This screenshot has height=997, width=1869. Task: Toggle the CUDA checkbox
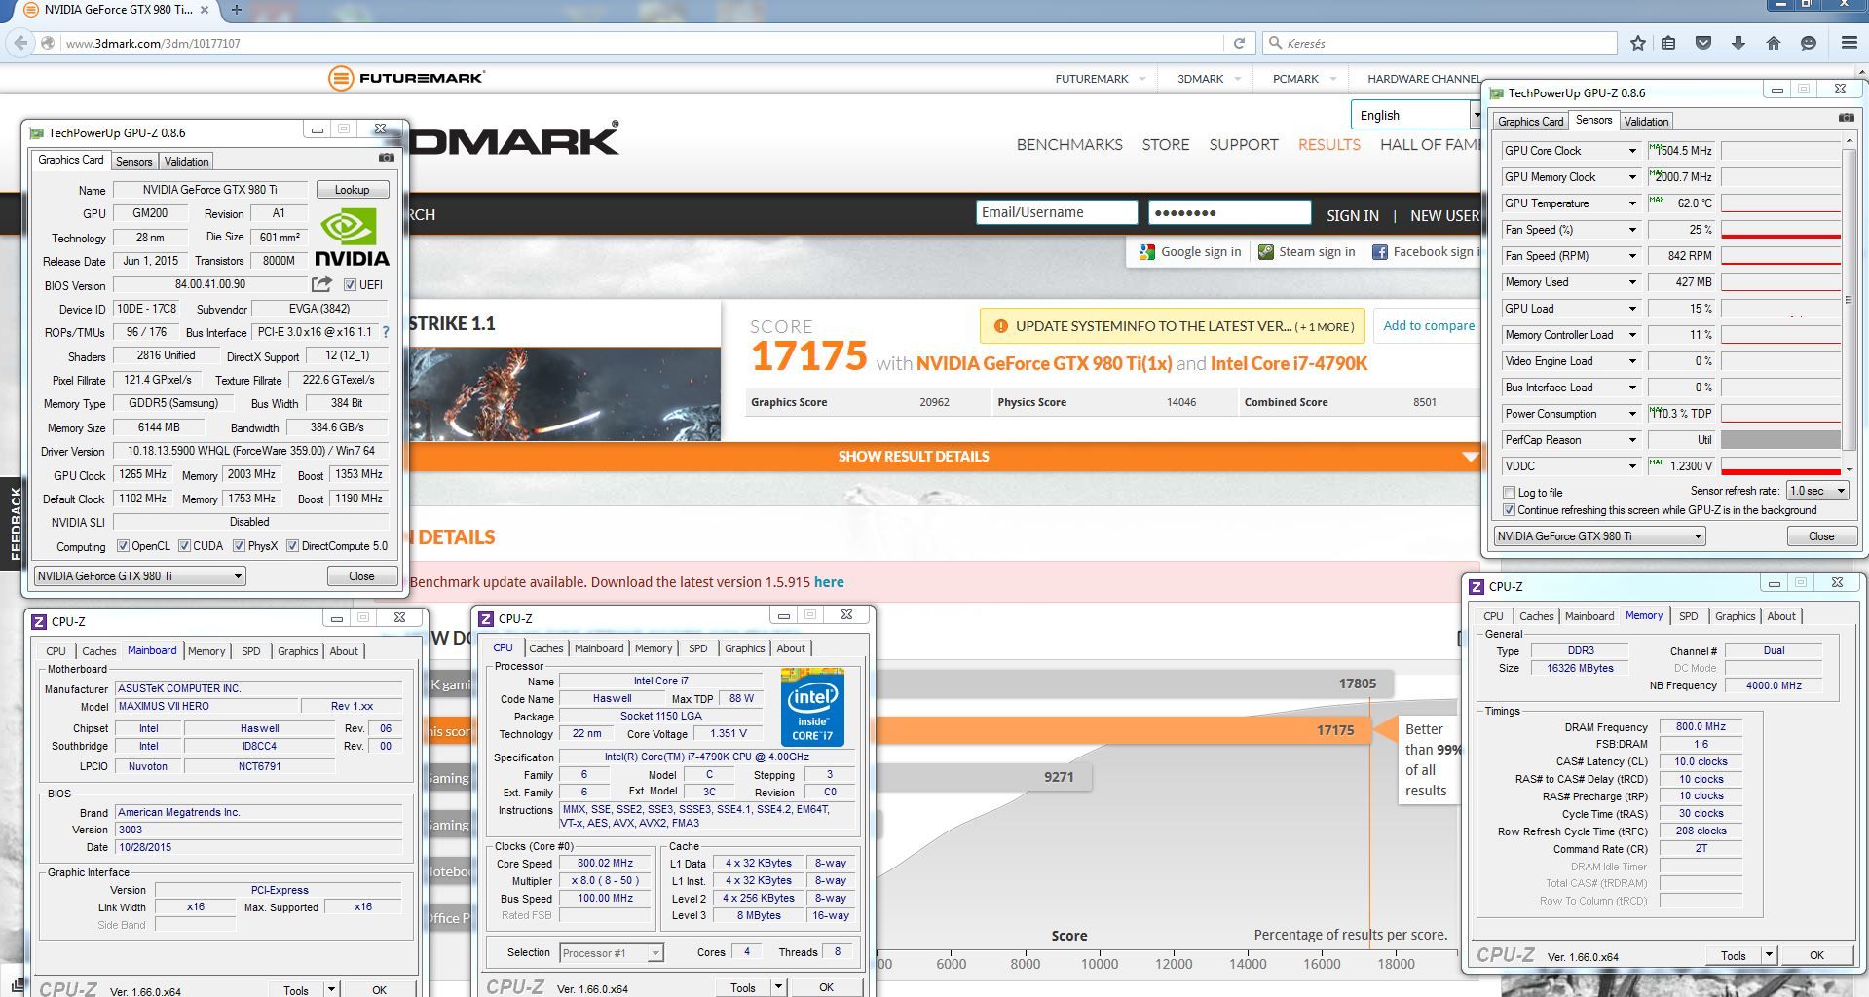(184, 546)
